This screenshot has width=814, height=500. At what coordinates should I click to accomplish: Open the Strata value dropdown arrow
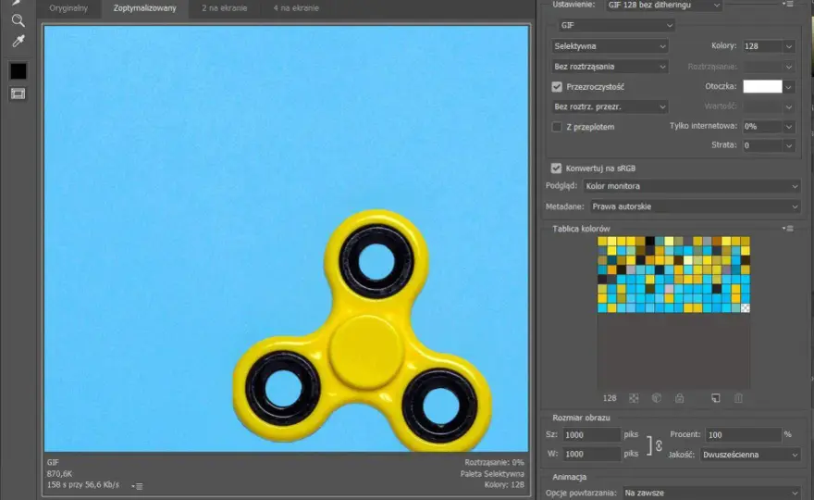point(788,145)
